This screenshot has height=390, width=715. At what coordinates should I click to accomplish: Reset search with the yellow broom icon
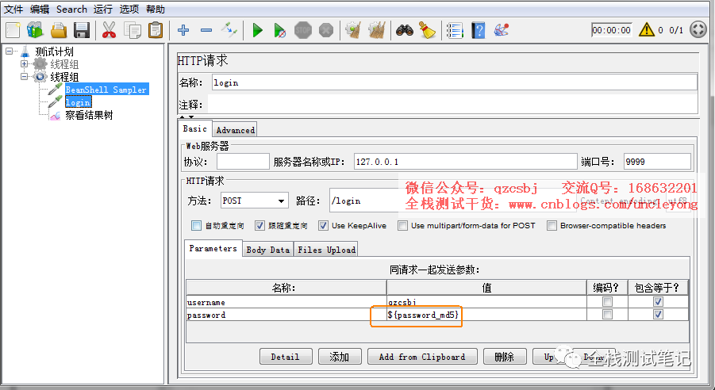428,31
